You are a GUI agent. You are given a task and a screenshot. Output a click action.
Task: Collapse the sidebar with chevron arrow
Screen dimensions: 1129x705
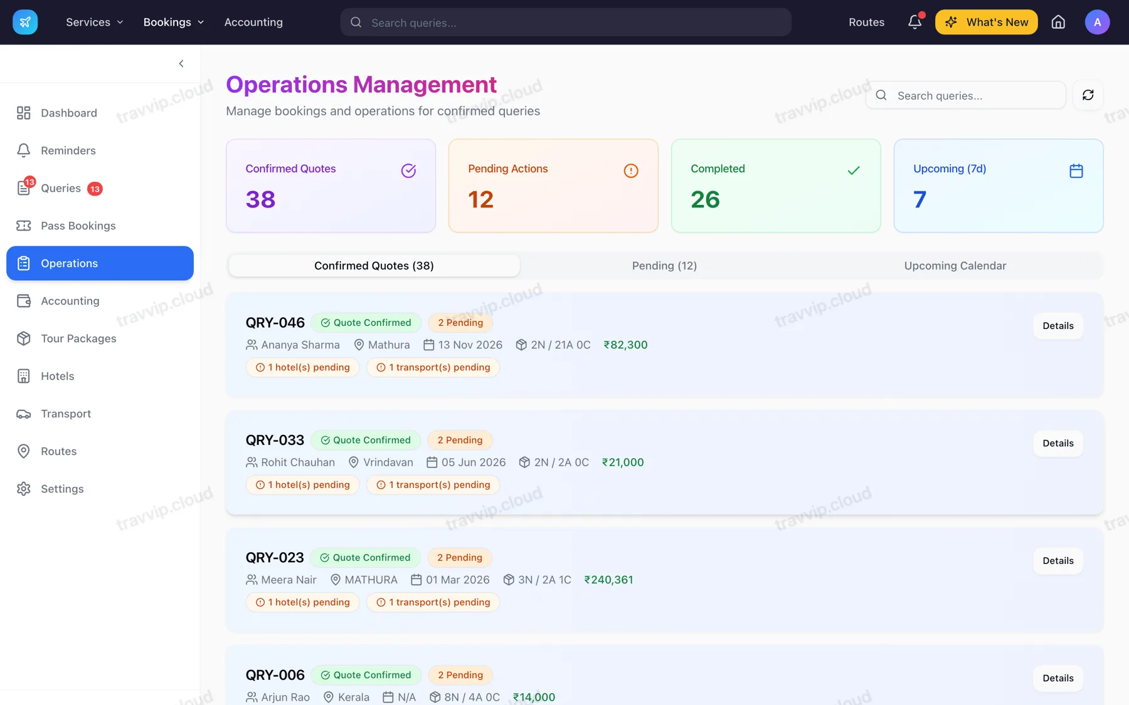pyautogui.click(x=181, y=63)
